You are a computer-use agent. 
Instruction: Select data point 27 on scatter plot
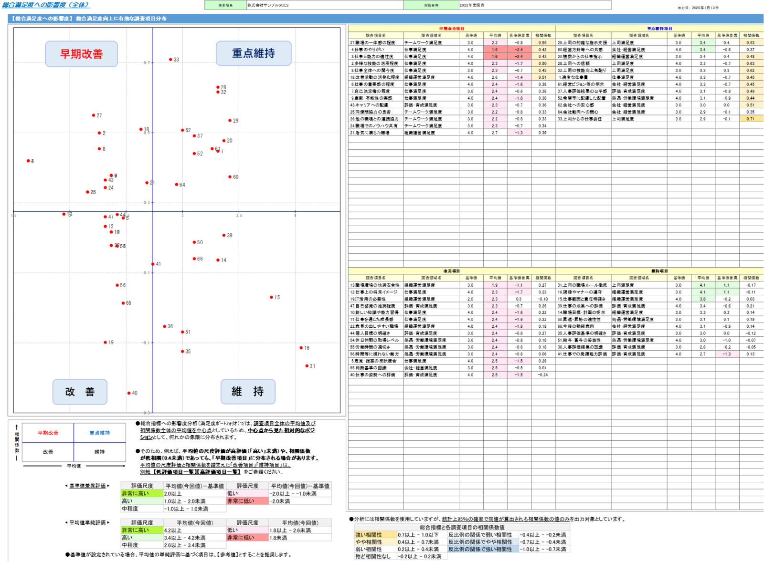[x=94, y=115]
